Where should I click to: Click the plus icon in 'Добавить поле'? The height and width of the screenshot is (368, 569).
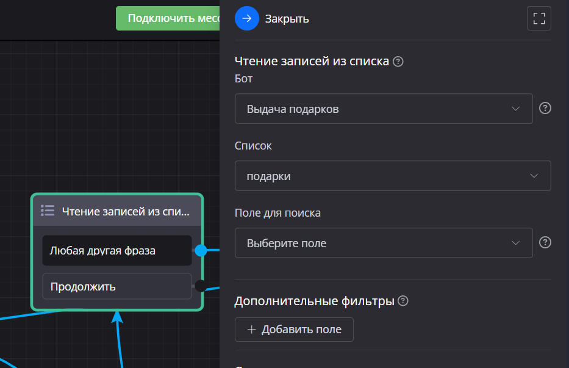[x=252, y=330]
